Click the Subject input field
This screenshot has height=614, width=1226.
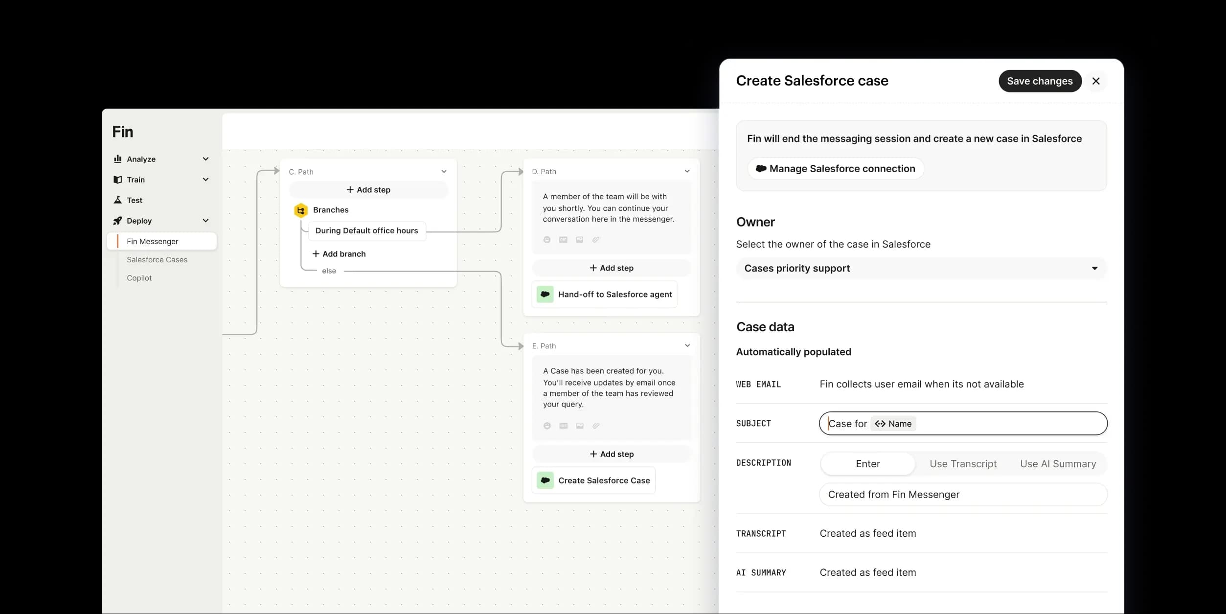pos(963,424)
